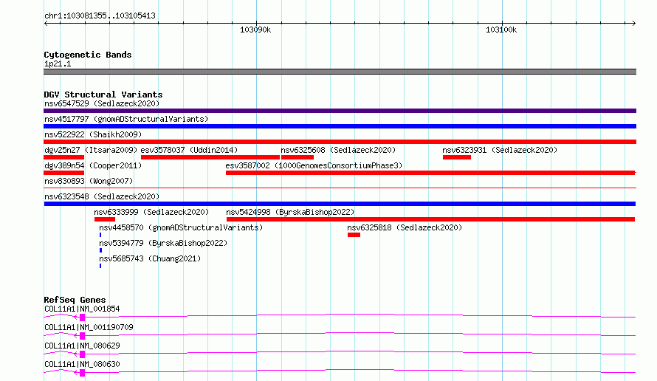This screenshot has height=381, width=657.
Task: Click the red dgv389n54 variant bar
Action: point(63,173)
